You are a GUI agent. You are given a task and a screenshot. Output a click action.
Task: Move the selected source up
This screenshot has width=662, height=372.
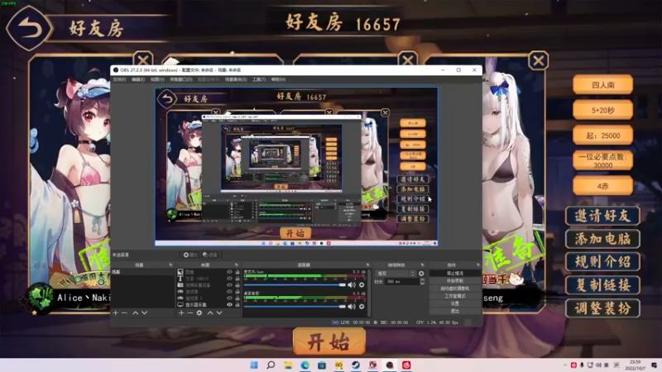click(210, 313)
